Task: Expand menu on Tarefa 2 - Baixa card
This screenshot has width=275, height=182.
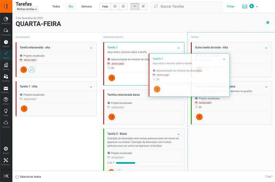Action: click(179, 134)
